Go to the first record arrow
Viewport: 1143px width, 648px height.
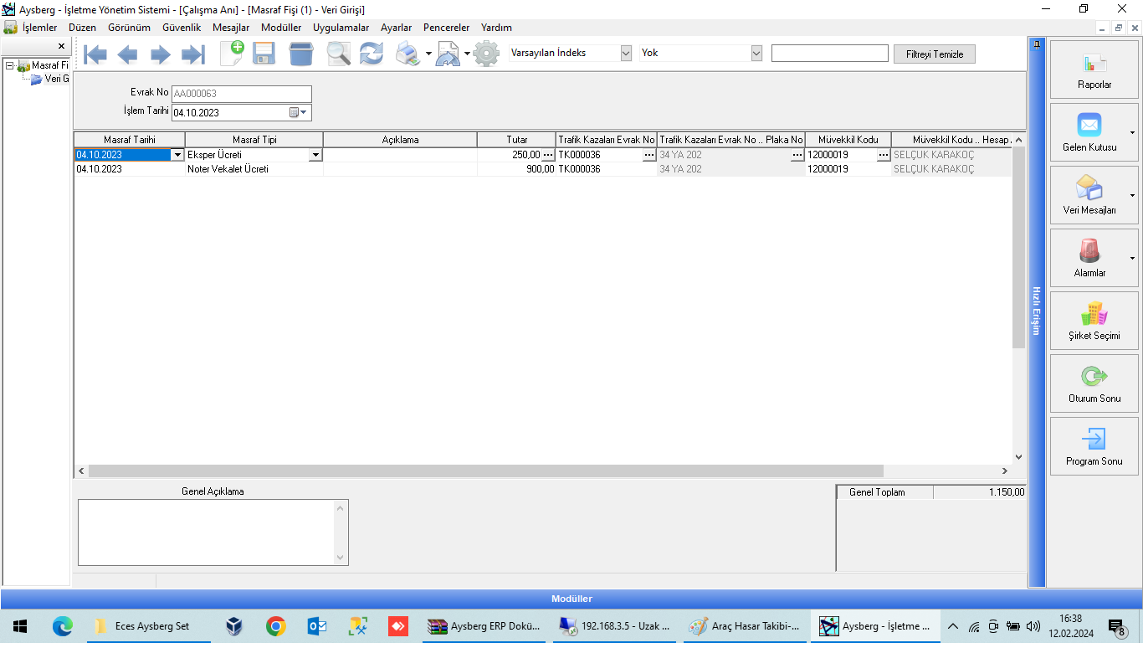95,55
